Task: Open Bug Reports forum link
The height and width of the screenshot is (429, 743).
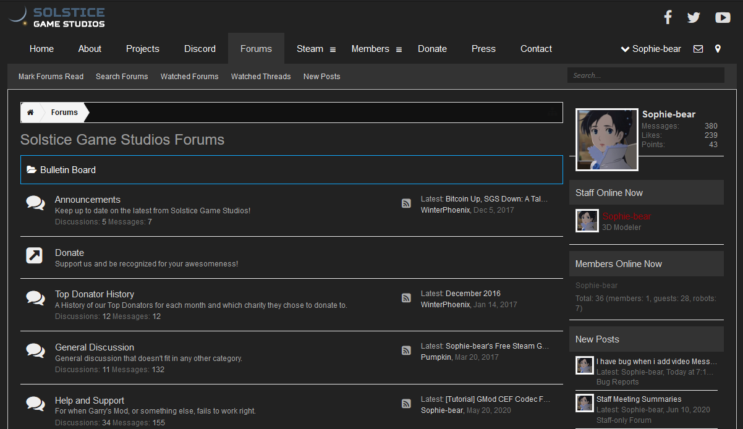Action: [618, 382]
